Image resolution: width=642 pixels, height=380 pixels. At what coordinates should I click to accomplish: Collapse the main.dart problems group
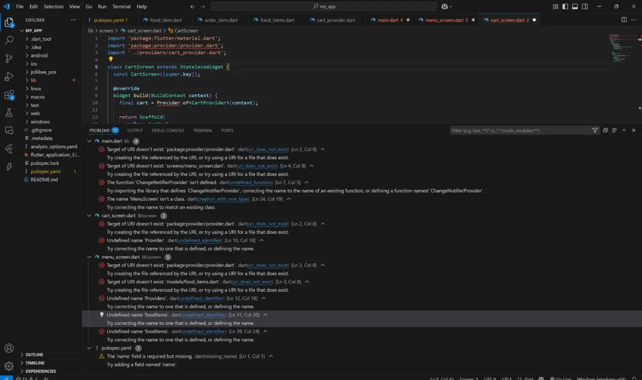click(x=90, y=141)
